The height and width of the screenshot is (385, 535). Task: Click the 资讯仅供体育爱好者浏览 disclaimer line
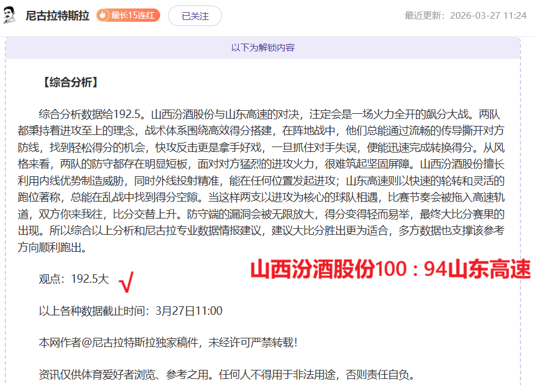pyautogui.click(x=227, y=375)
